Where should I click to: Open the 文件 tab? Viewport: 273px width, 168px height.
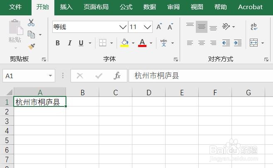click(x=15, y=7)
